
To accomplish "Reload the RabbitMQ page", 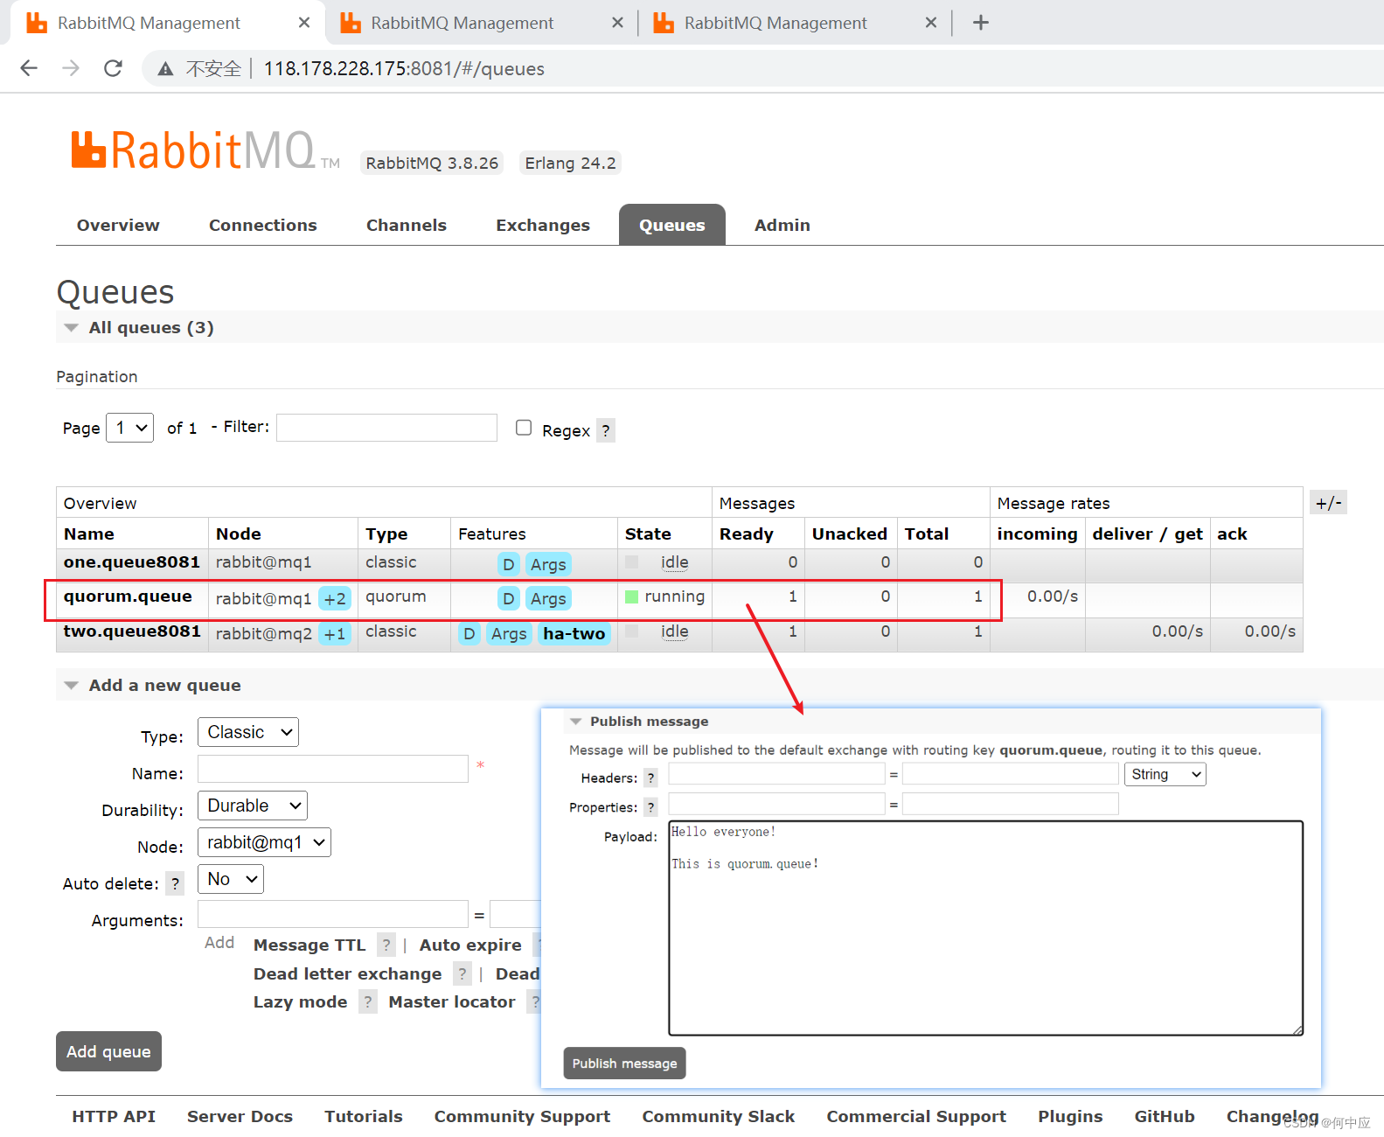I will pyautogui.click(x=113, y=68).
